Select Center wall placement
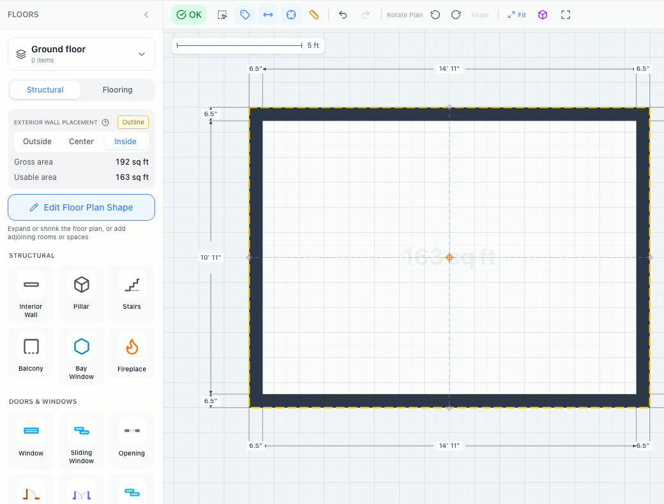 coord(81,142)
